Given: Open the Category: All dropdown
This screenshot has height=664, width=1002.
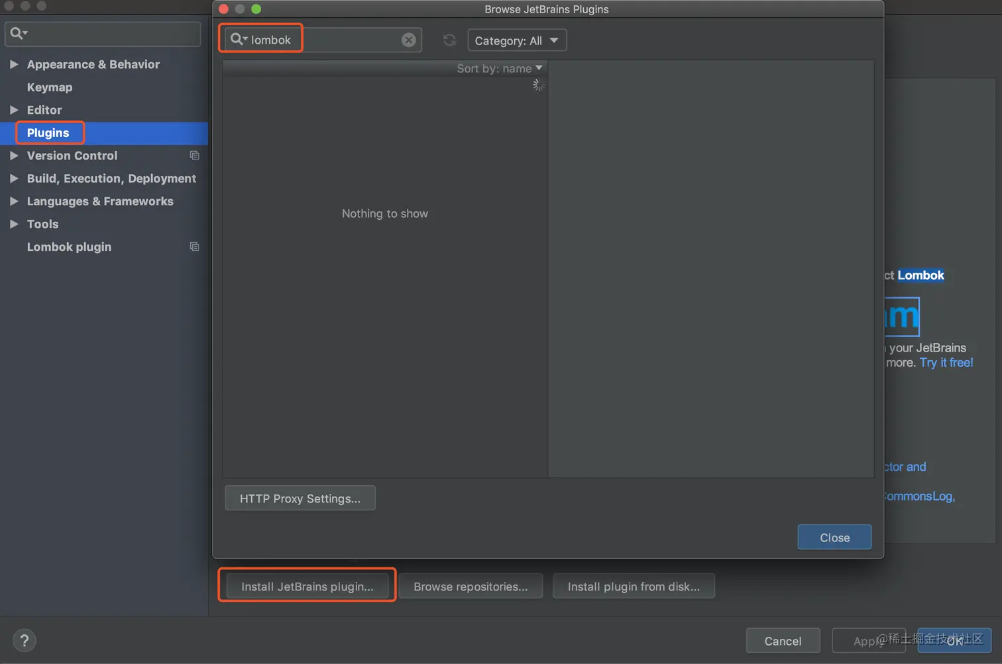Looking at the screenshot, I should (x=517, y=40).
